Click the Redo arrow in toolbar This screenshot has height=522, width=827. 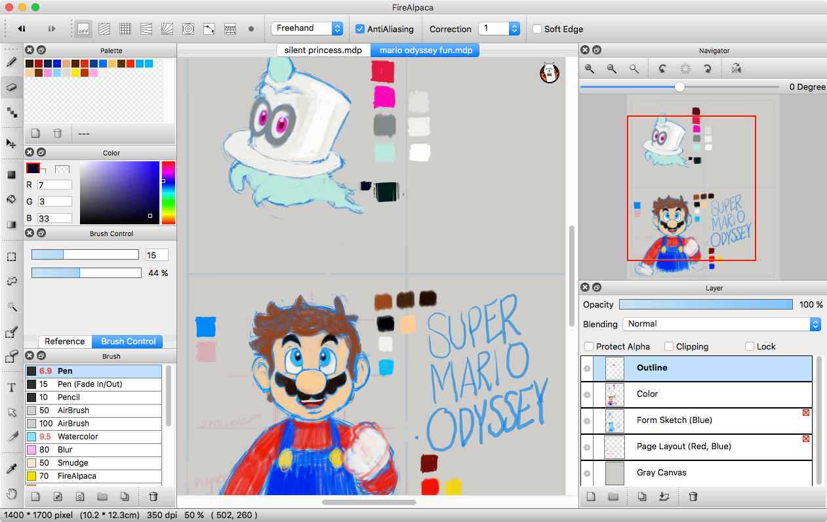tap(52, 29)
